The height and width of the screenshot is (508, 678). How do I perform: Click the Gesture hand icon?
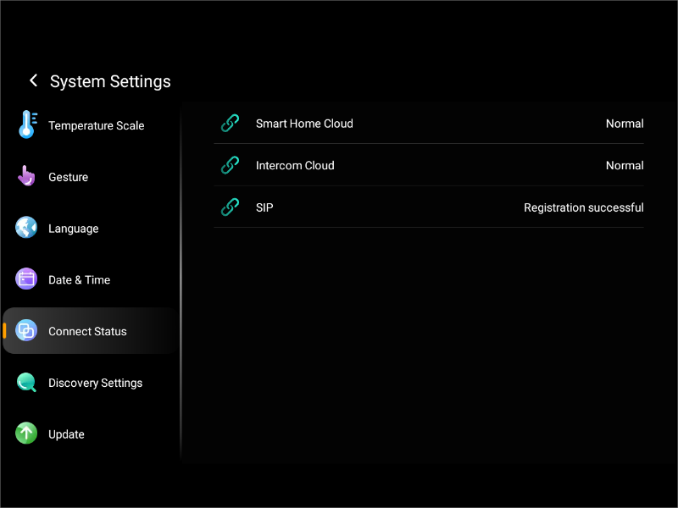pyautogui.click(x=26, y=176)
